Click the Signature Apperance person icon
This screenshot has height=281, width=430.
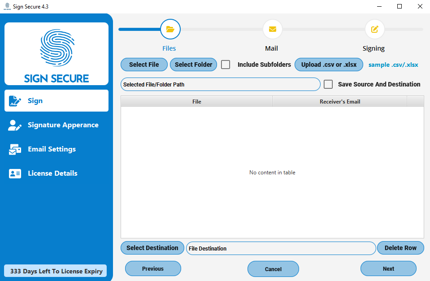click(15, 125)
